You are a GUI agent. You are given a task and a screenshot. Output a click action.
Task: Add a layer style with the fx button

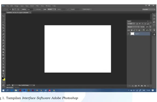pos(133,86)
